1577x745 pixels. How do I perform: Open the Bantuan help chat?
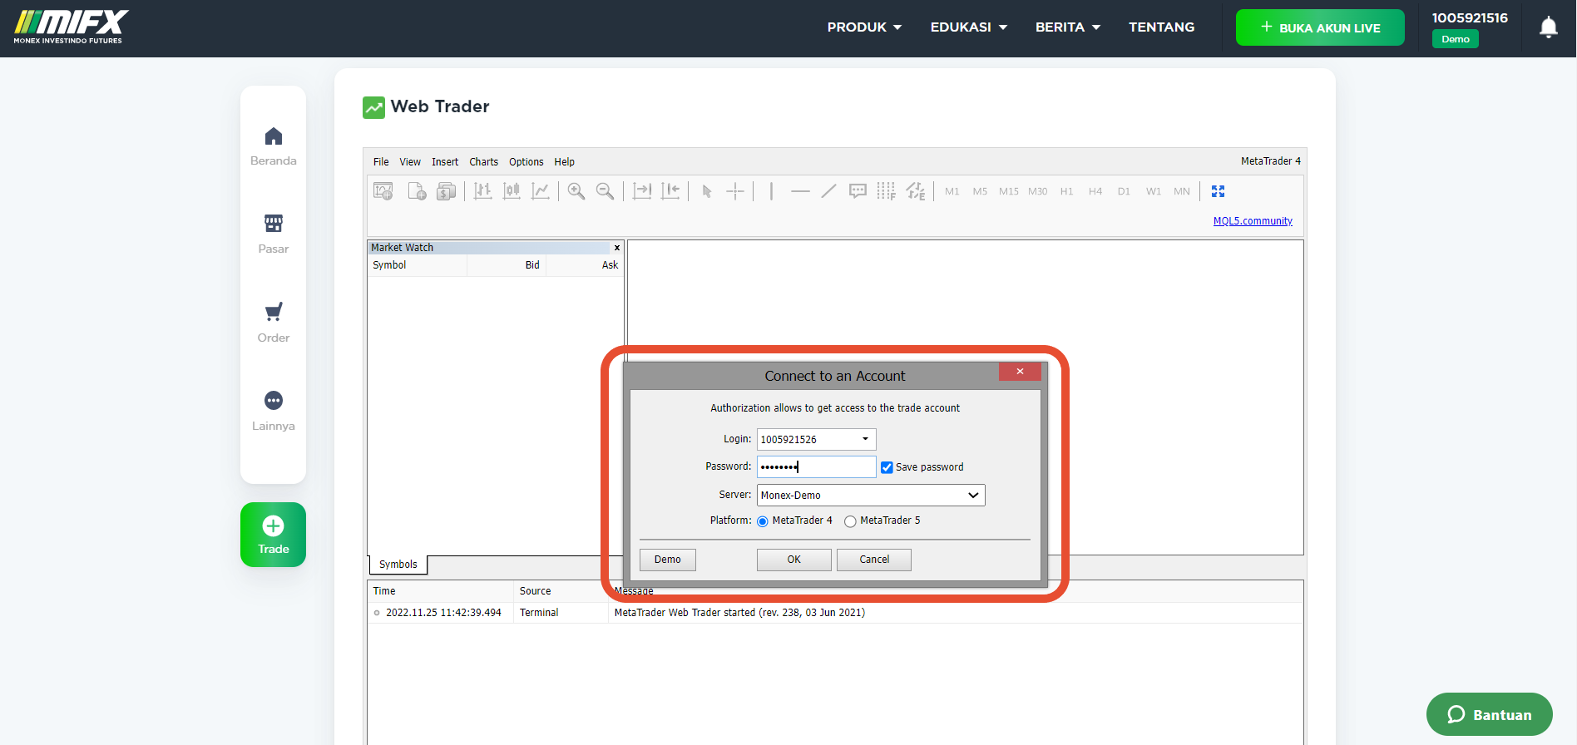[x=1490, y=714]
